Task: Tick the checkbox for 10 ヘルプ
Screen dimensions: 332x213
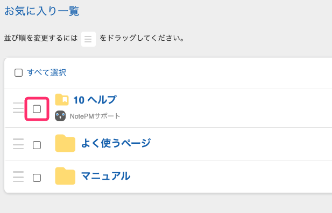Action: [x=37, y=109]
